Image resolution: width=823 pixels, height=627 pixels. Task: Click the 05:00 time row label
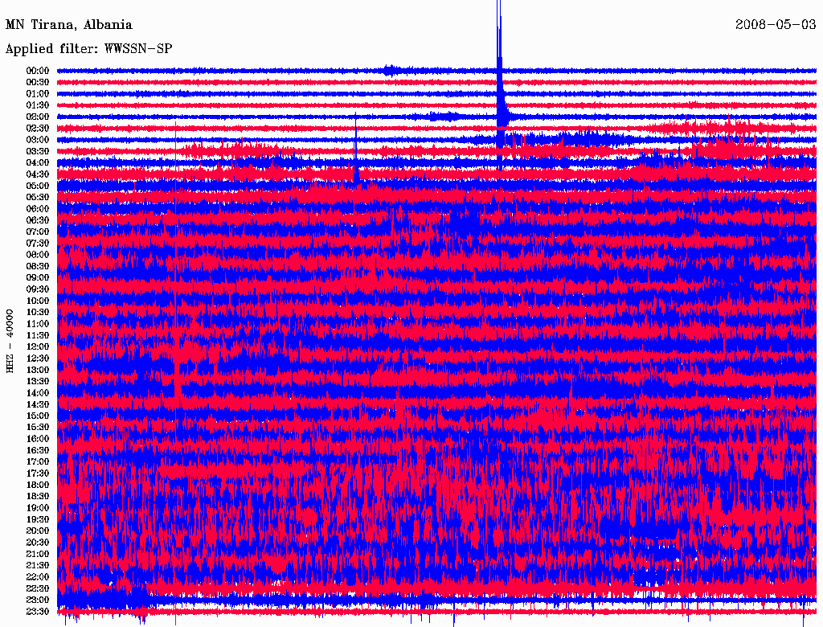click(x=38, y=186)
